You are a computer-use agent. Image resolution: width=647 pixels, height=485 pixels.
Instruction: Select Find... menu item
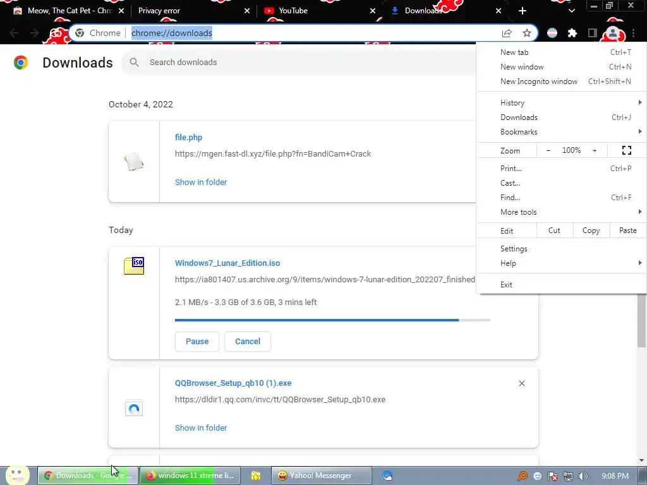562,197
